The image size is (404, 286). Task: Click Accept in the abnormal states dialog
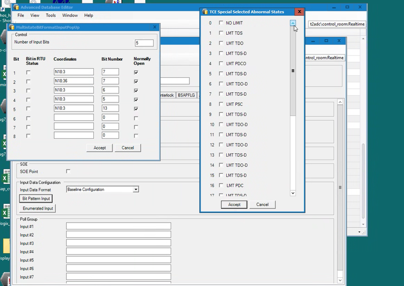coord(234,204)
